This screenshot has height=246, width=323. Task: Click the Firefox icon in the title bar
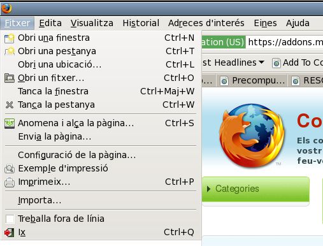click(6, 8)
